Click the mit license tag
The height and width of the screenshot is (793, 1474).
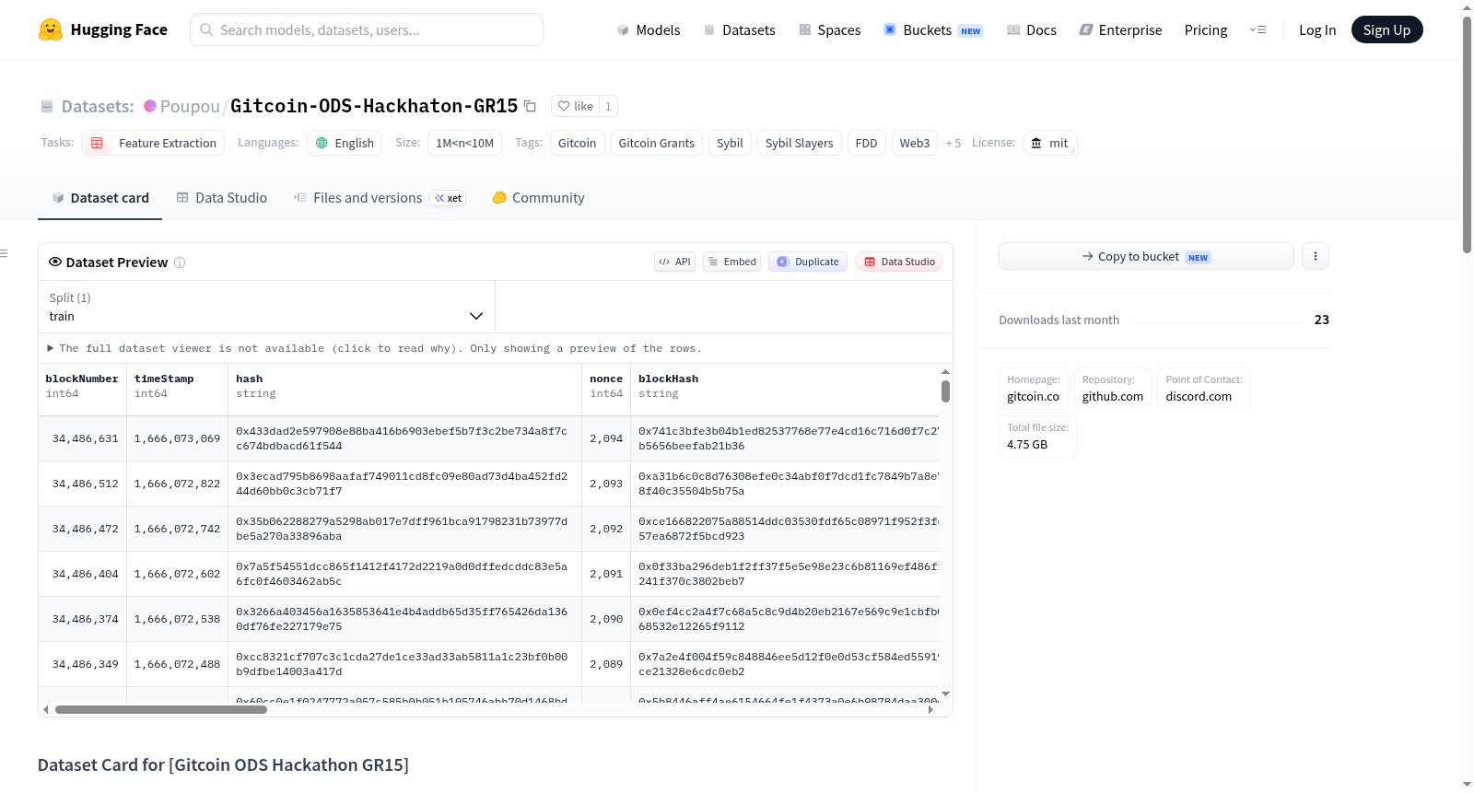(1049, 143)
